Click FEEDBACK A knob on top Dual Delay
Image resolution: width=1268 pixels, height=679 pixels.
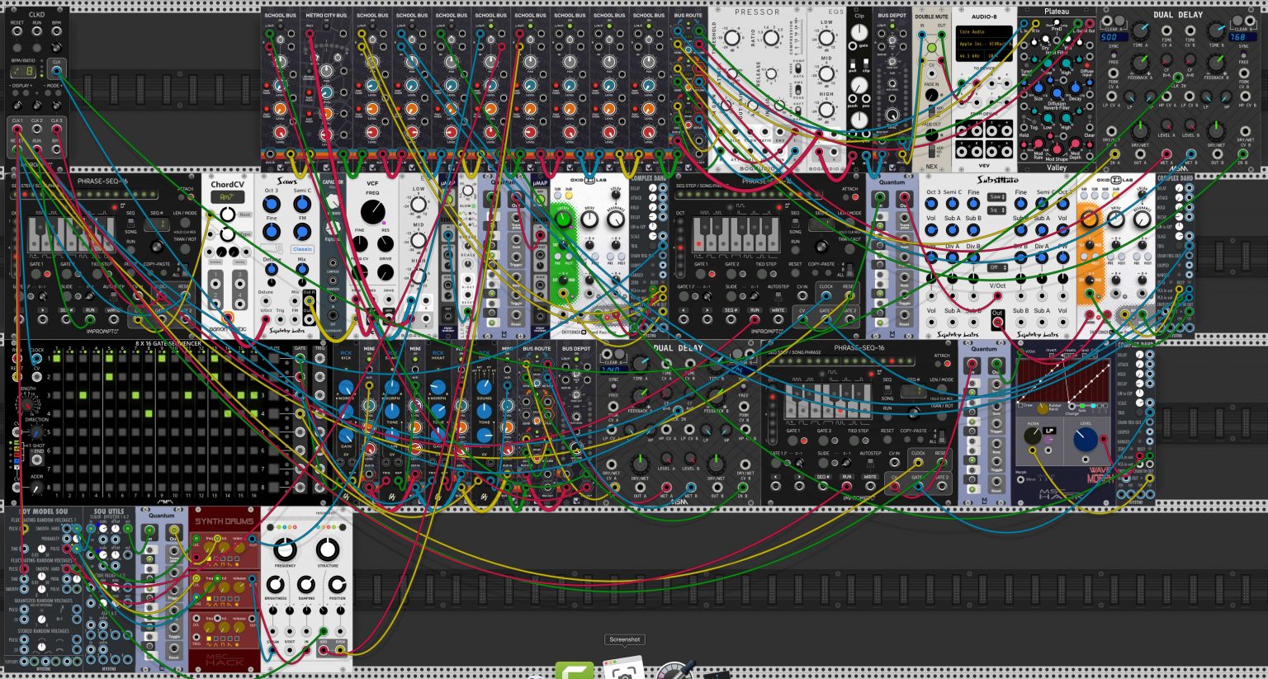click(x=1140, y=62)
